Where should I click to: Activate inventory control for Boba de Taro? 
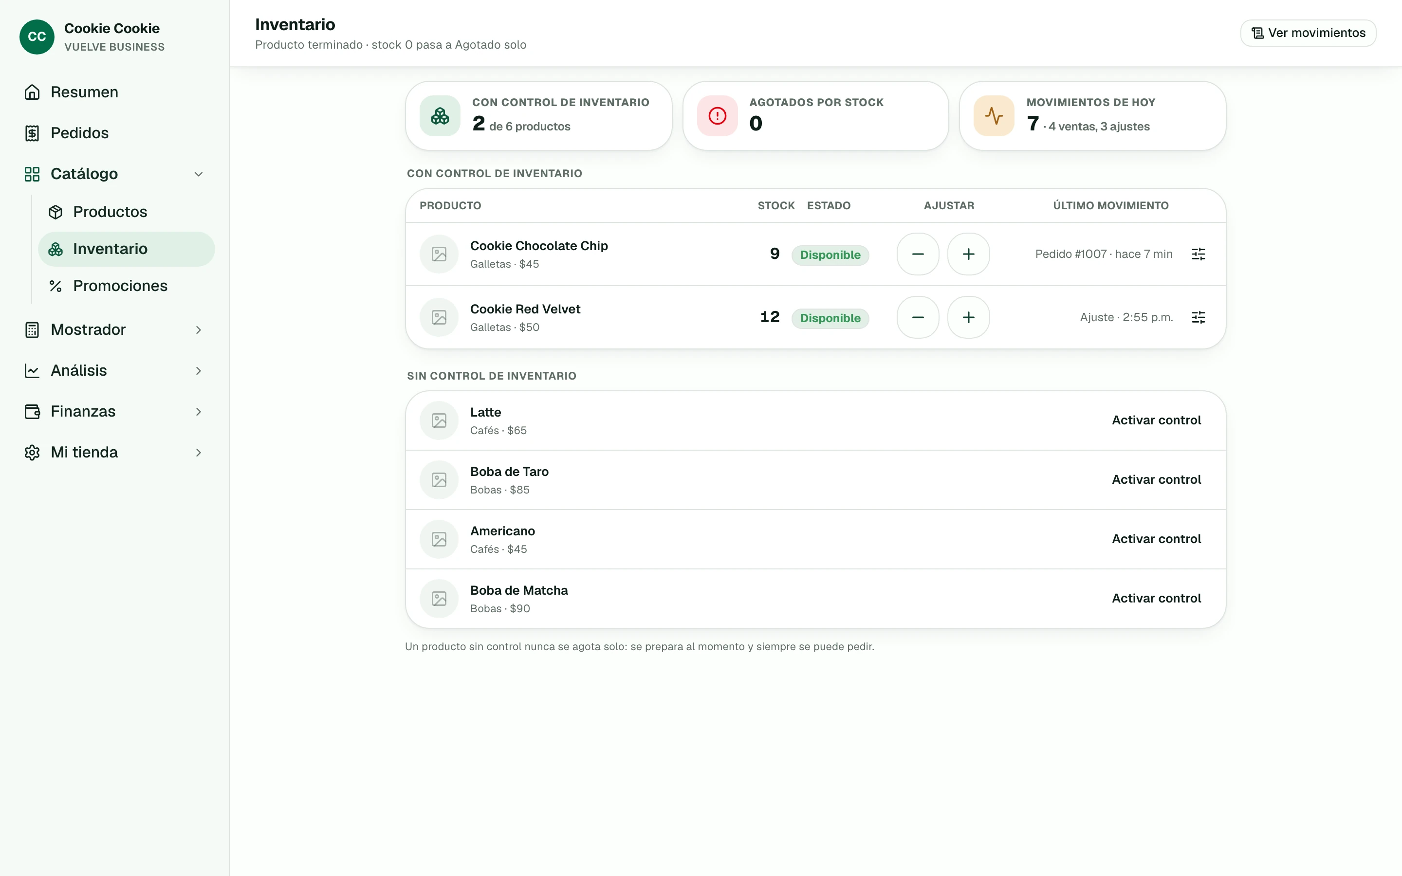pos(1156,480)
